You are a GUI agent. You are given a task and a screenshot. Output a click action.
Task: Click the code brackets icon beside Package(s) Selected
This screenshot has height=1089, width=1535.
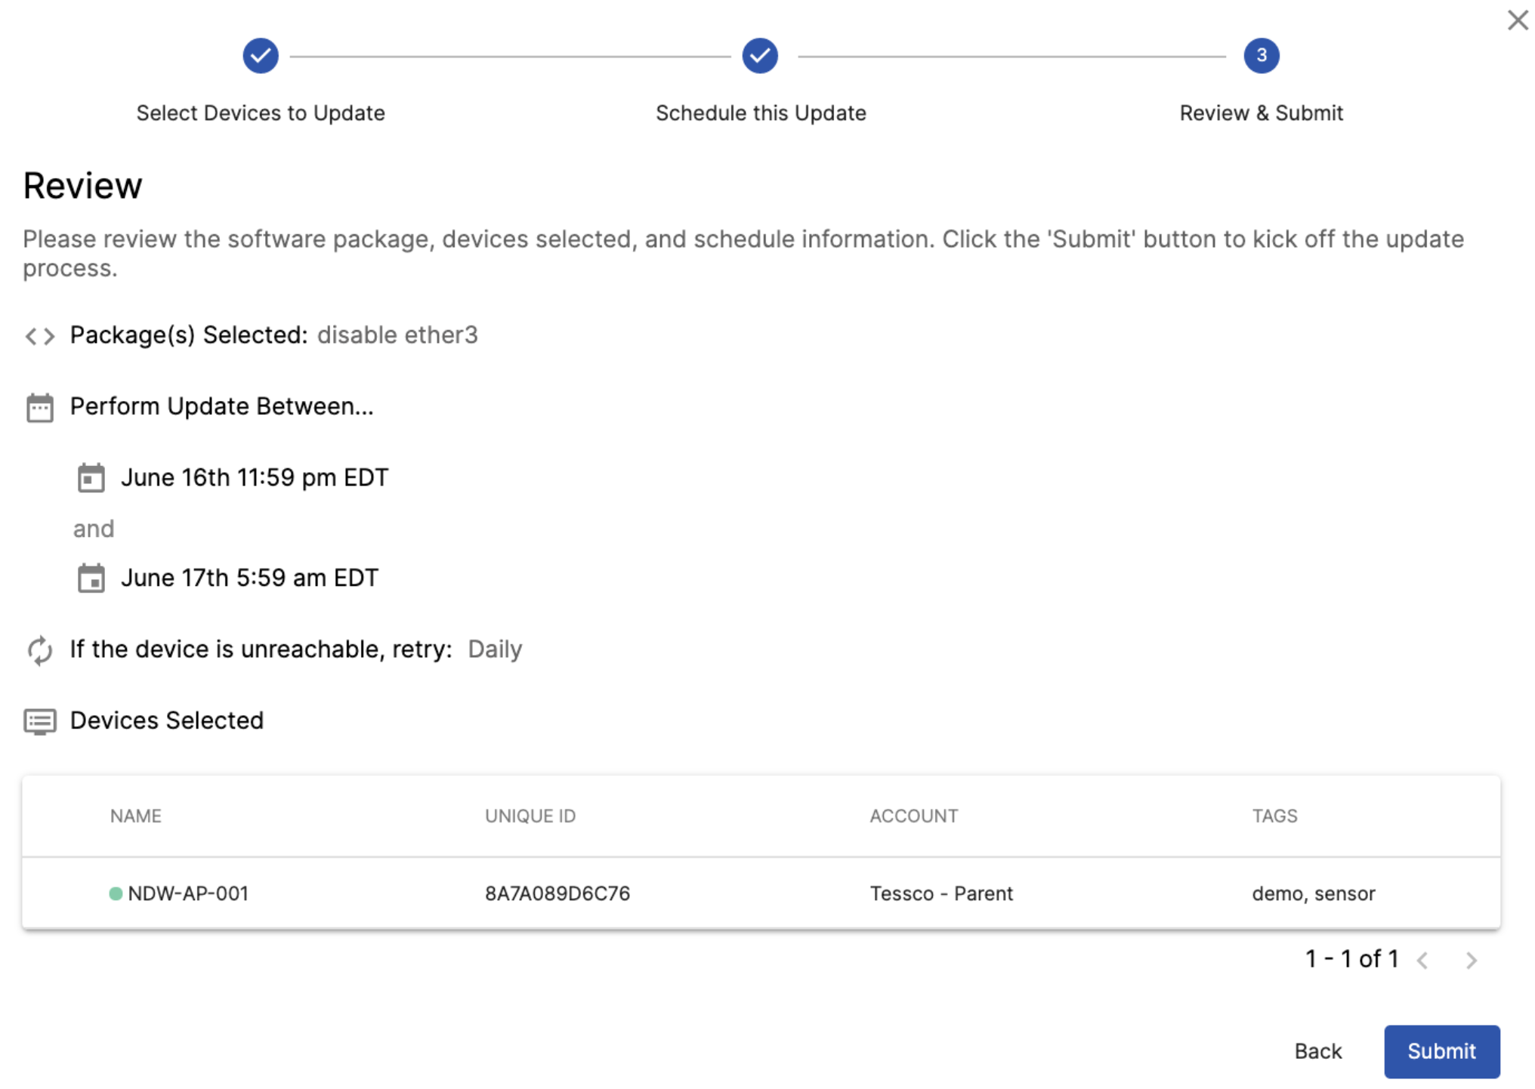[40, 336]
